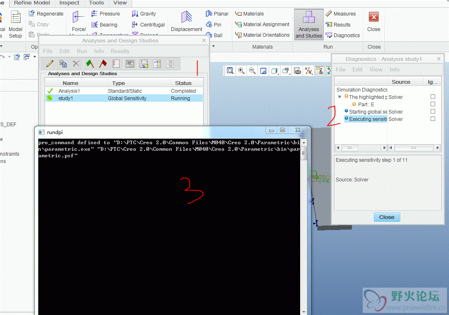Apply a Centrifugal load

pos(148,25)
